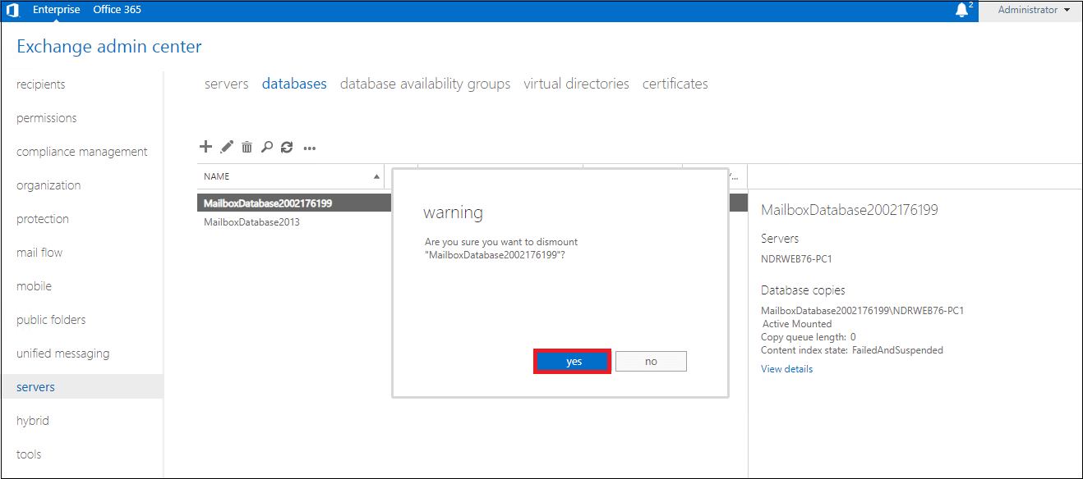This screenshot has width=1083, height=479.
Task: Click the Exchange admin center title
Action: 109,47
